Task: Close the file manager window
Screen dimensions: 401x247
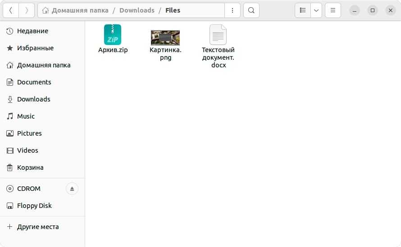Action: coord(391,10)
